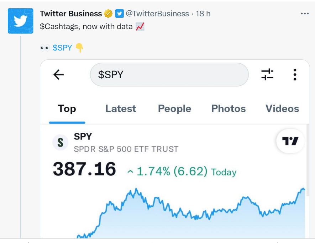Switch to the People tab
This screenshot has height=243, width=315.
pyautogui.click(x=174, y=109)
